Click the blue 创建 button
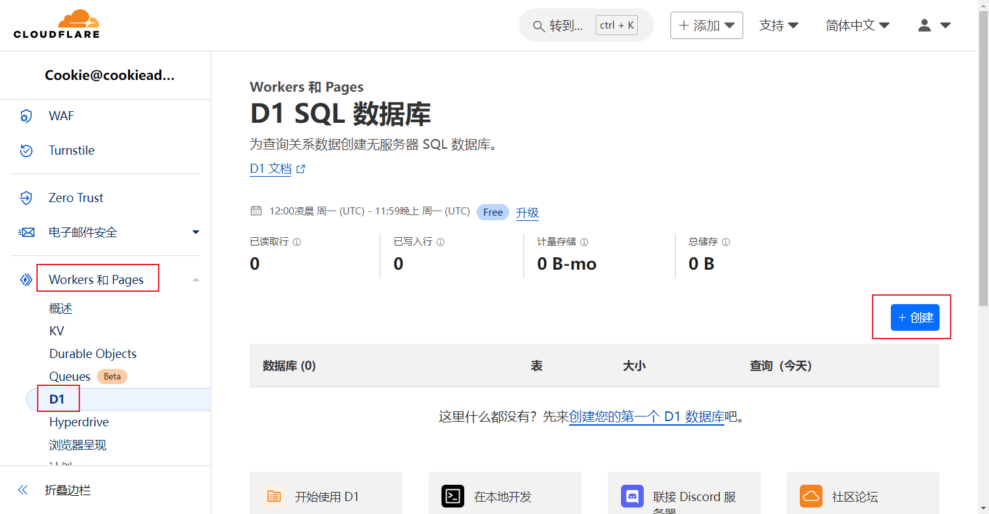The height and width of the screenshot is (514, 989). click(x=914, y=318)
